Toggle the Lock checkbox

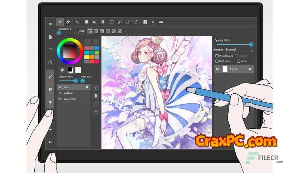239,61
